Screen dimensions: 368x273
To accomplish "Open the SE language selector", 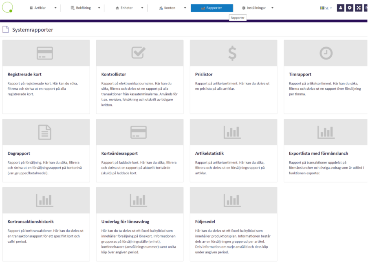I will 326,8.
